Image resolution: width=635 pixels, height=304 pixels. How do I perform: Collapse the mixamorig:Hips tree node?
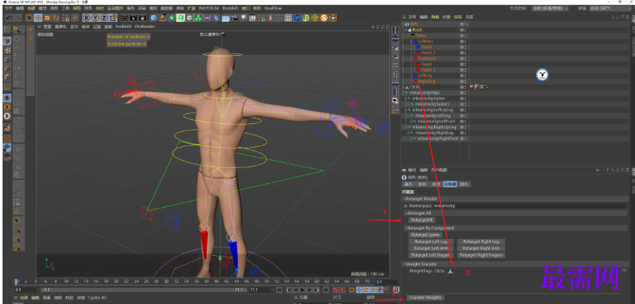click(x=403, y=93)
